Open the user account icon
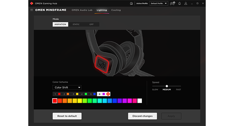This screenshot has width=234, height=126. [186, 4]
